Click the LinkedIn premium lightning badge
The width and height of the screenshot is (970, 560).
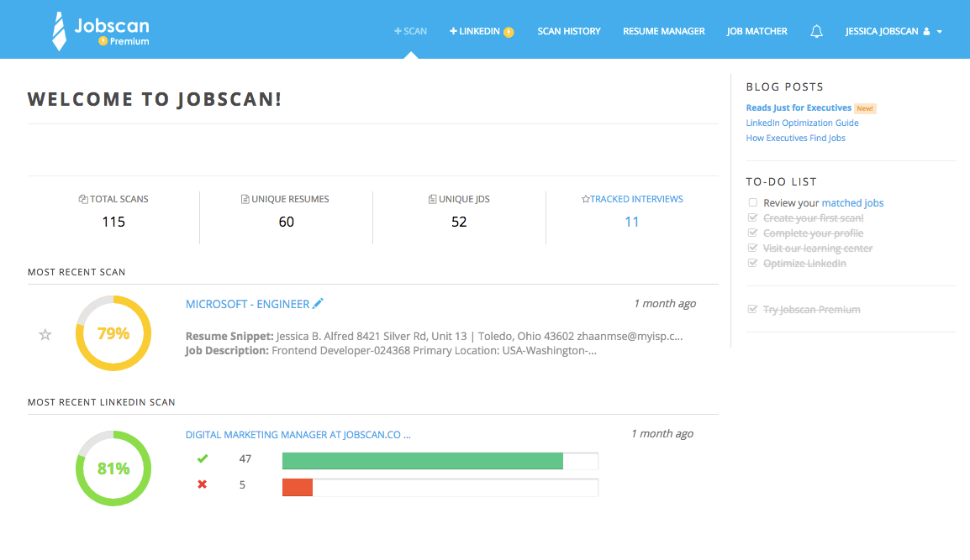(509, 32)
